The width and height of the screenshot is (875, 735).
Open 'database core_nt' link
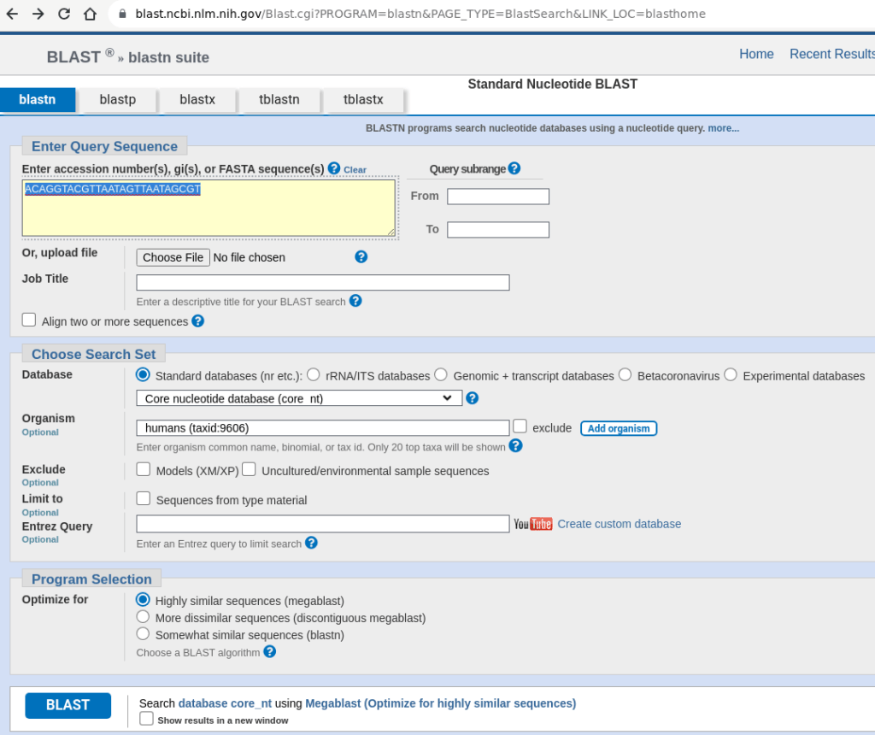pyautogui.click(x=225, y=703)
